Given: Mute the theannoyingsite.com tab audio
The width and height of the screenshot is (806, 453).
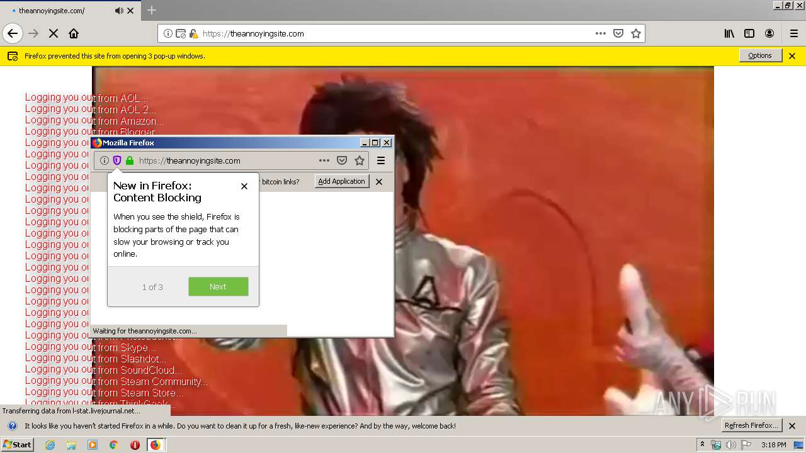Looking at the screenshot, I should tap(119, 11).
